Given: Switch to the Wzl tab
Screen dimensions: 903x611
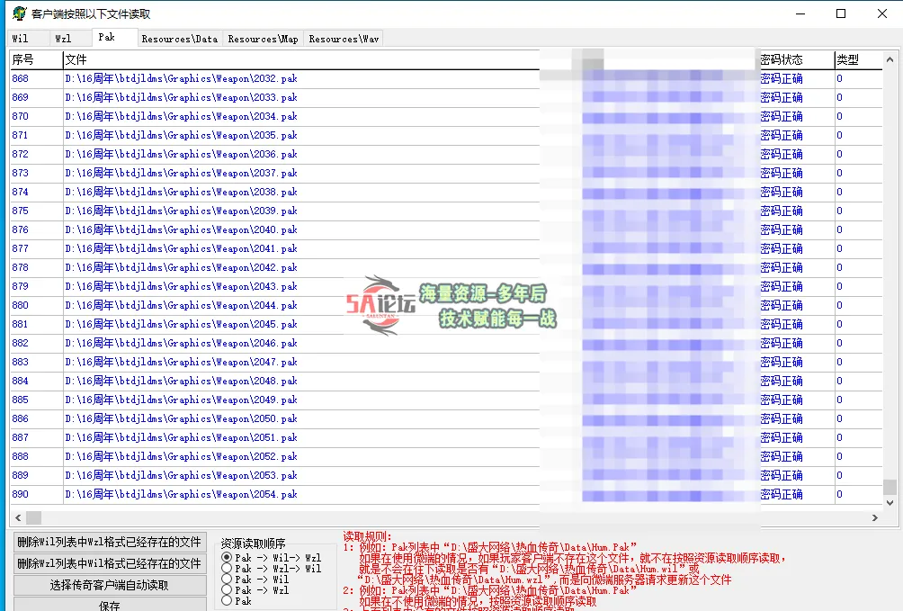Looking at the screenshot, I should coord(70,39).
